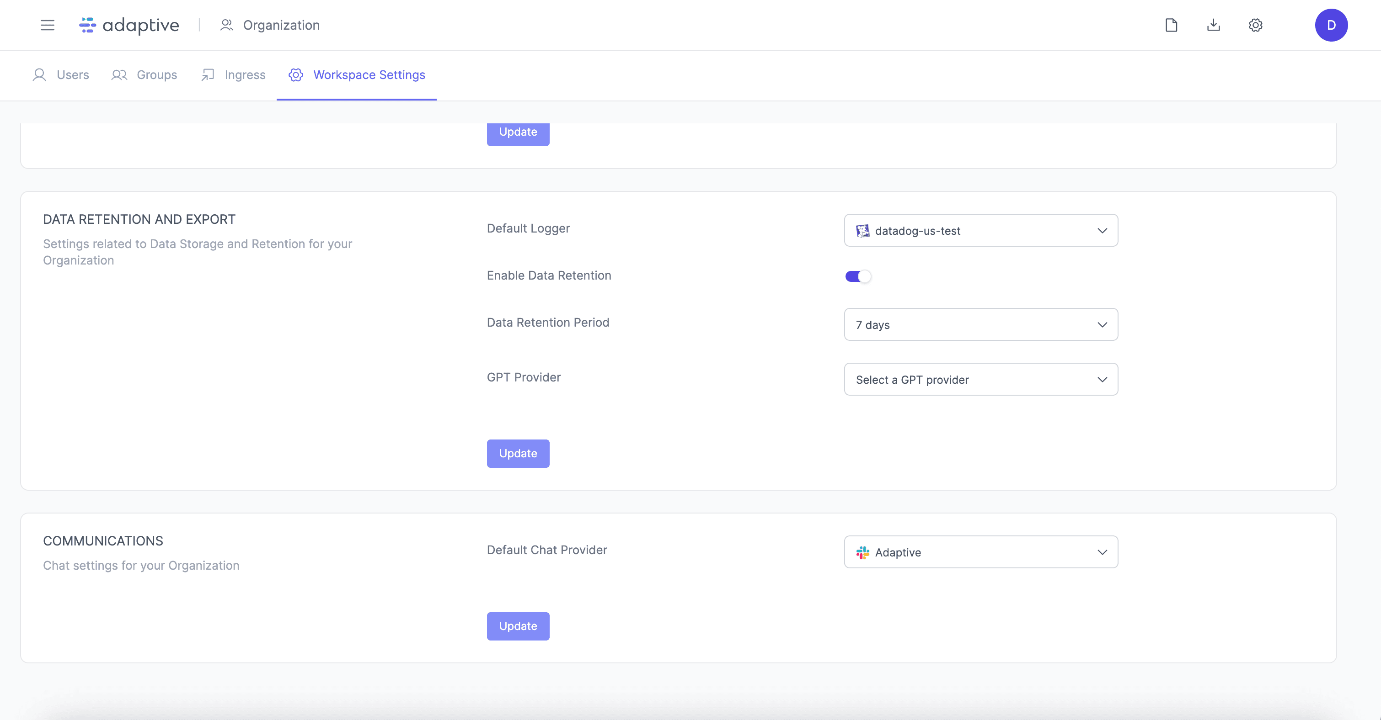The image size is (1381, 720).
Task: Click the partially visible top Update button
Action: point(518,134)
